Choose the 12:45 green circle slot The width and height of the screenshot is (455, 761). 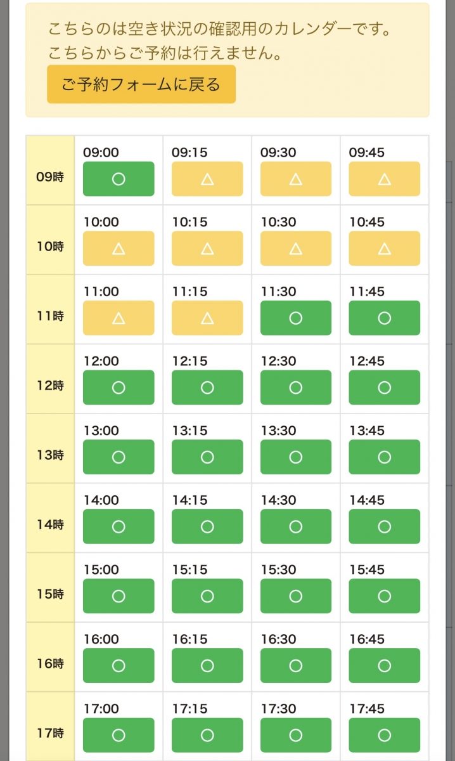click(x=385, y=387)
